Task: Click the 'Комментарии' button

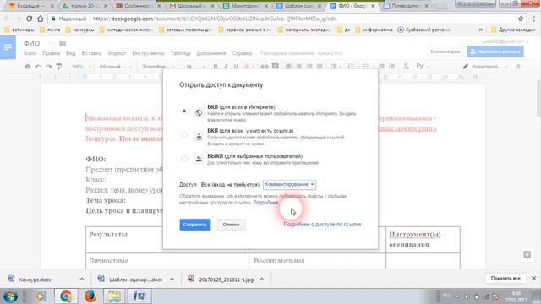Action: coord(445,52)
